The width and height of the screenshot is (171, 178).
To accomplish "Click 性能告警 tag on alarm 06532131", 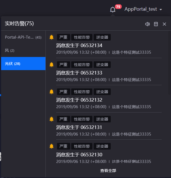I will point(82,119).
